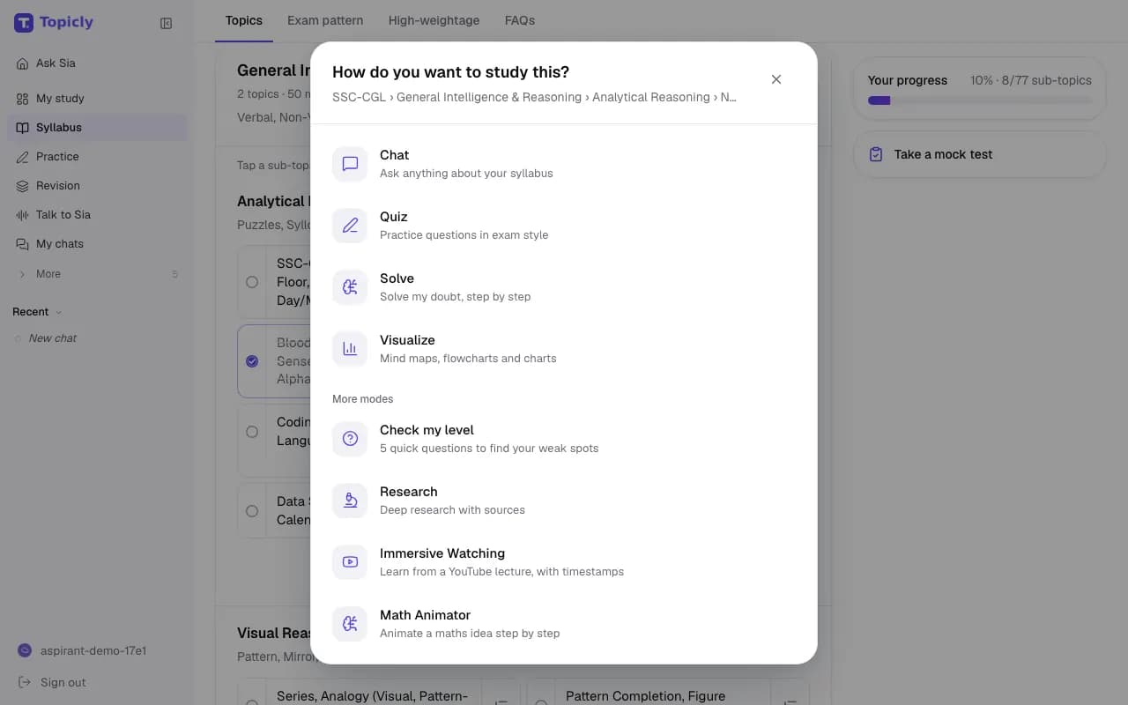Viewport: 1128px width, 705px height.
Task: Click 'Practice questions in exam style' text
Action: (464, 235)
